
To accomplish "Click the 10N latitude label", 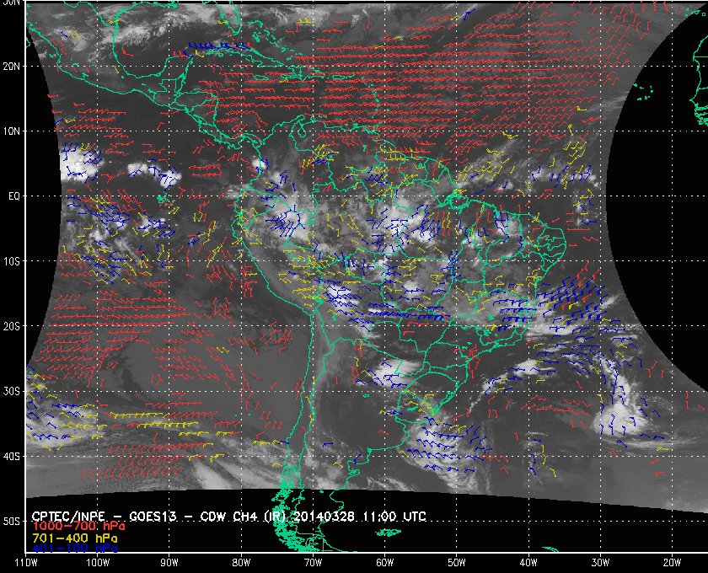I will 11,131.
